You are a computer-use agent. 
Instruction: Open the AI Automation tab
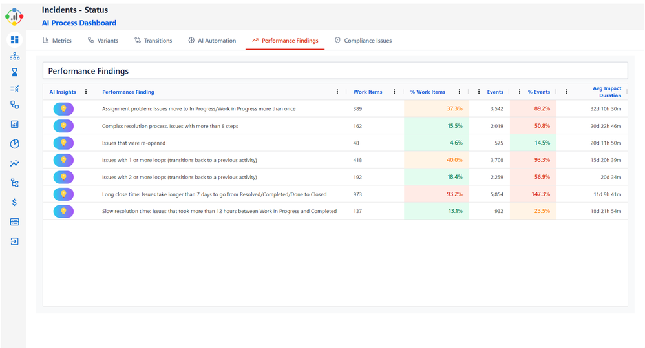[212, 41]
